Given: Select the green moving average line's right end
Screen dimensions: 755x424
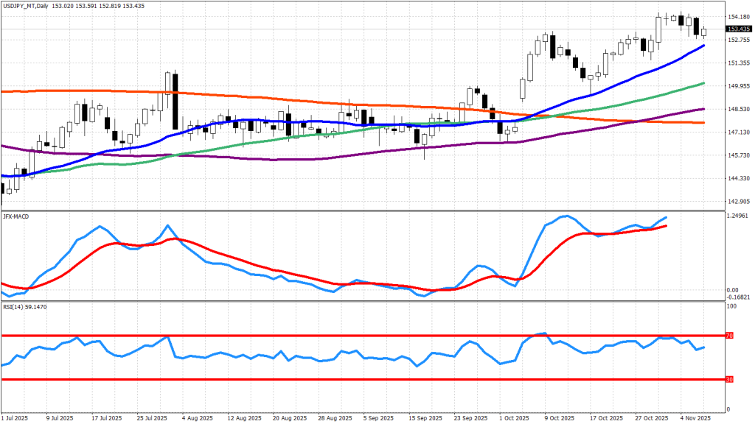Looking at the screenshot, I should [x=703, y=84].
